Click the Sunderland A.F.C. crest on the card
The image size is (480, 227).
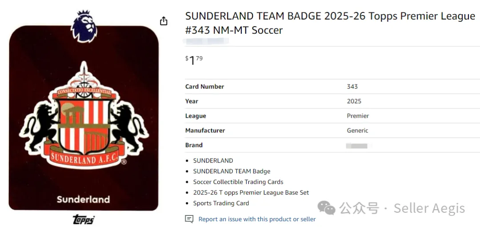coord(84,119)
